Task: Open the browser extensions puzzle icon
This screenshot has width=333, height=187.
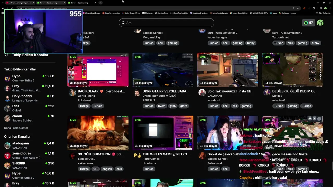Action: 314,8
